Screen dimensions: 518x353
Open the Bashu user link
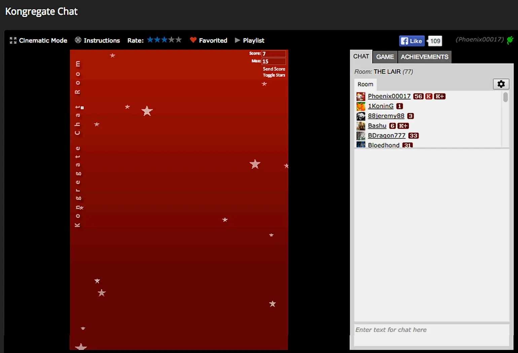click(x=377, y=126)
